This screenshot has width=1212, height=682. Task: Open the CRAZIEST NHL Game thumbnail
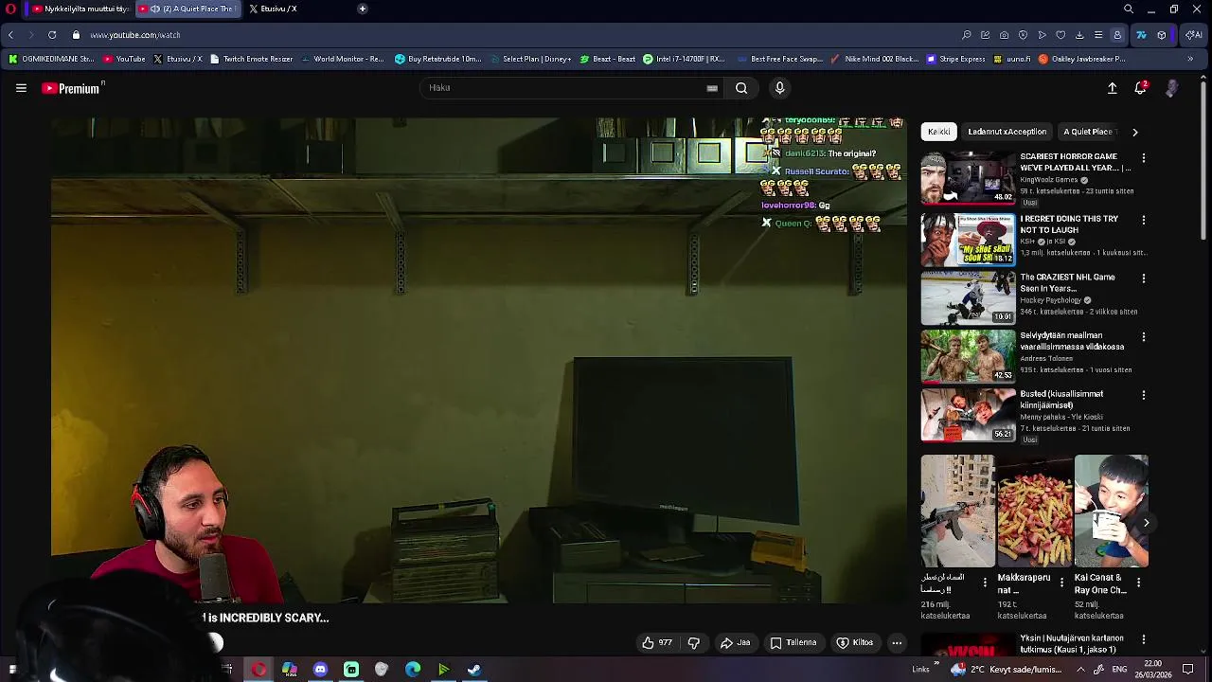[x=968, y=297]
